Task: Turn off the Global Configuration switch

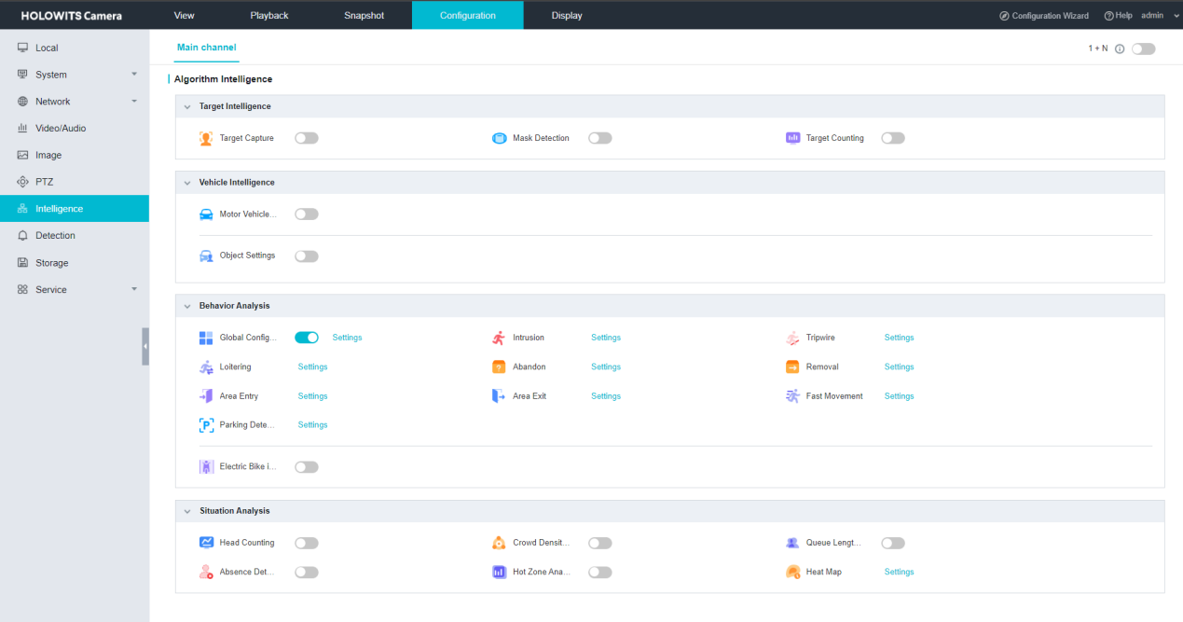Action: [306, 338]
